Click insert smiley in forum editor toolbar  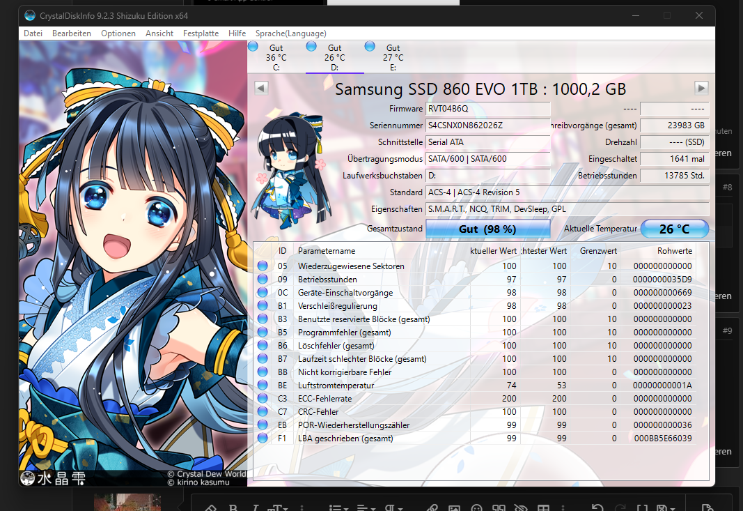click(x=477, y=508)
